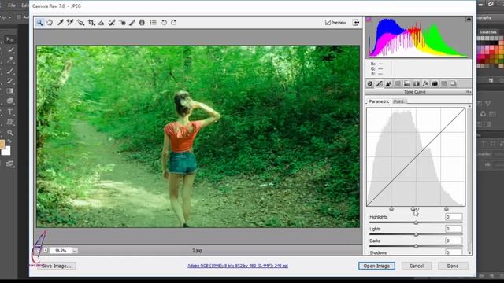The width and height of the screenshot is (504, 283).
Task: Click the Highlights slider handle
Action: click(x=416, y=222)
